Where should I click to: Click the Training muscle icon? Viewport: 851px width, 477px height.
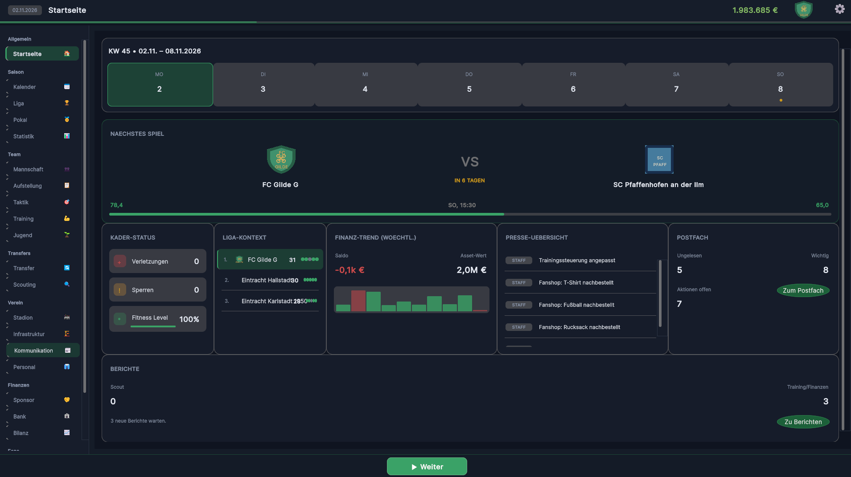click(67, 218)
